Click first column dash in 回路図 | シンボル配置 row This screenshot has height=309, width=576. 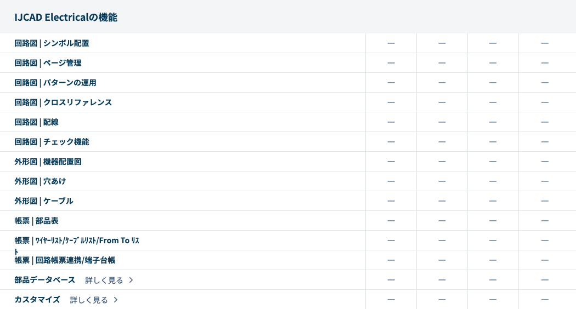click(391, 43)
